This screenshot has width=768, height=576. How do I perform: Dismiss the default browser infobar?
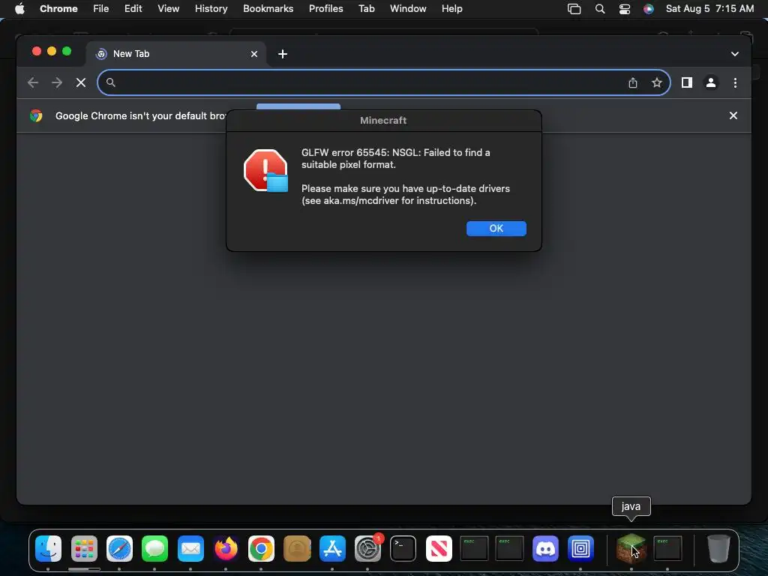(x=733, y=115)
